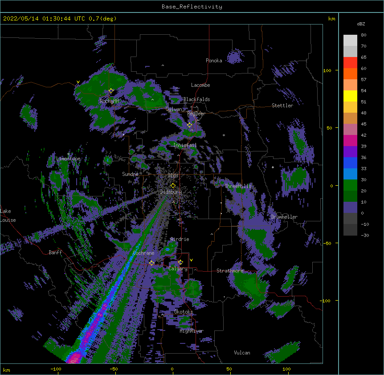This screenshot has height=375, width=384.
Task: Select the Blackfalds label
Action: pos(196,99)
